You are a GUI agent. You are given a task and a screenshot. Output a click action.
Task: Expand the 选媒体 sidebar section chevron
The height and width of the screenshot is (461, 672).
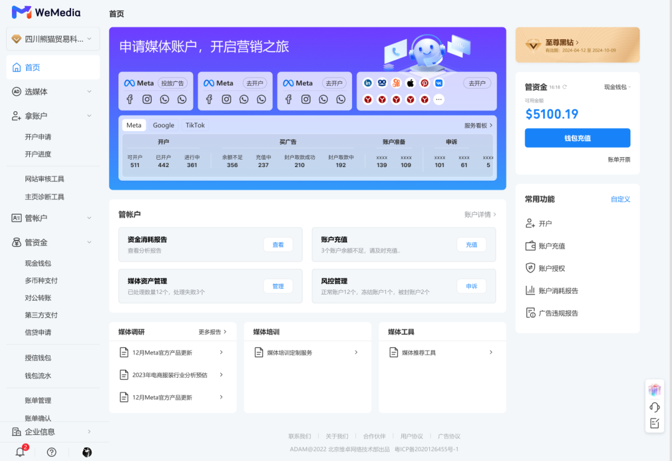89,91
